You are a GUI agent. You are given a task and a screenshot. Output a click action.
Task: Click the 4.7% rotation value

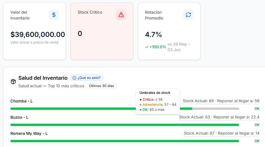(x=154, y=34)
